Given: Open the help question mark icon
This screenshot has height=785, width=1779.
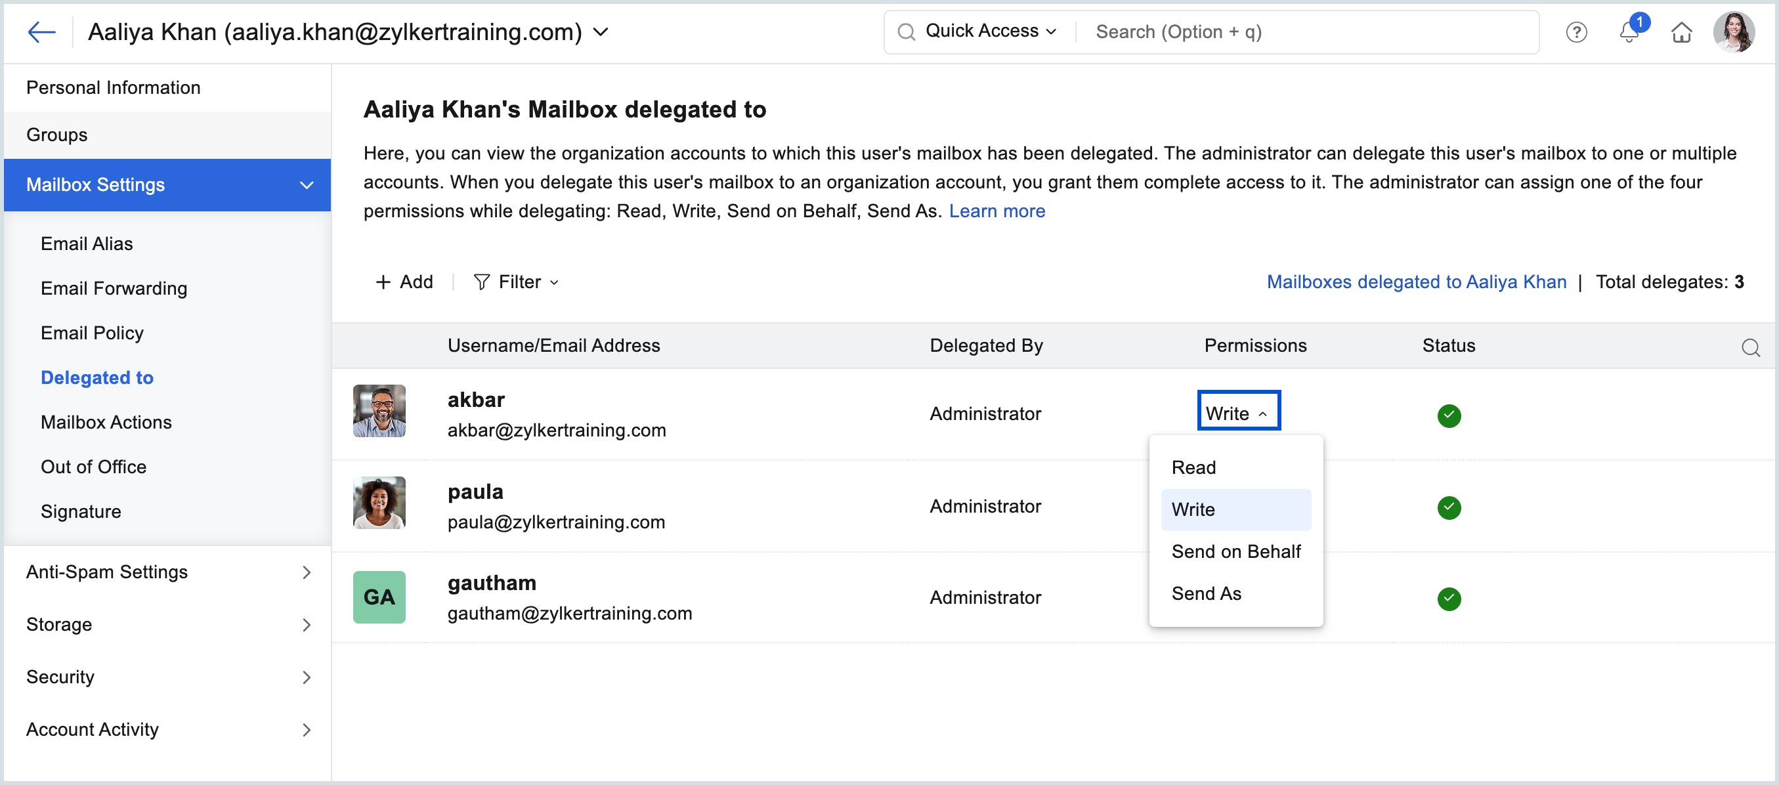Looking at the screenshot, I should click(x=1575, y=32).
